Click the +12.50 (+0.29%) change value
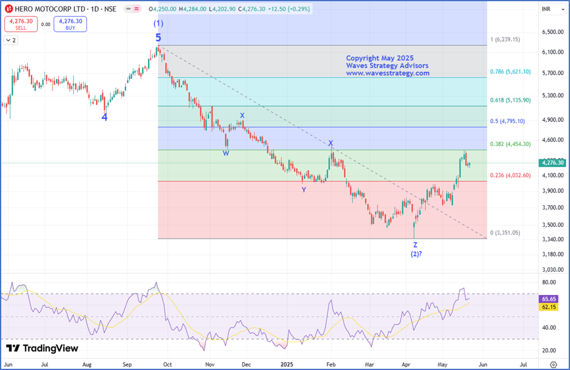Viewport: 570px width, 370px height. (289, 8)
